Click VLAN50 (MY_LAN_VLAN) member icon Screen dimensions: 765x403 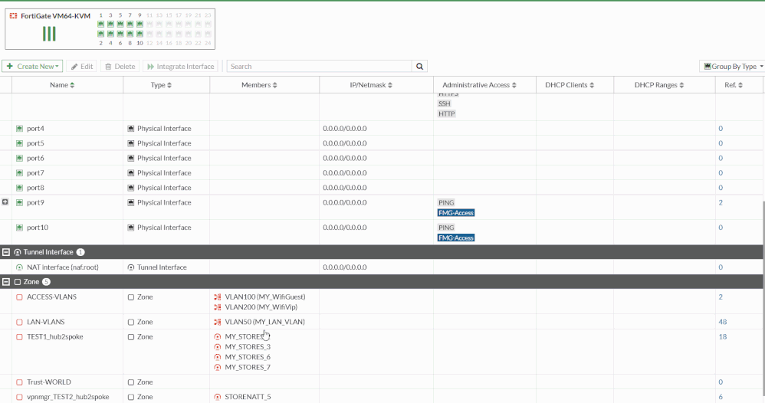point(218,322)
